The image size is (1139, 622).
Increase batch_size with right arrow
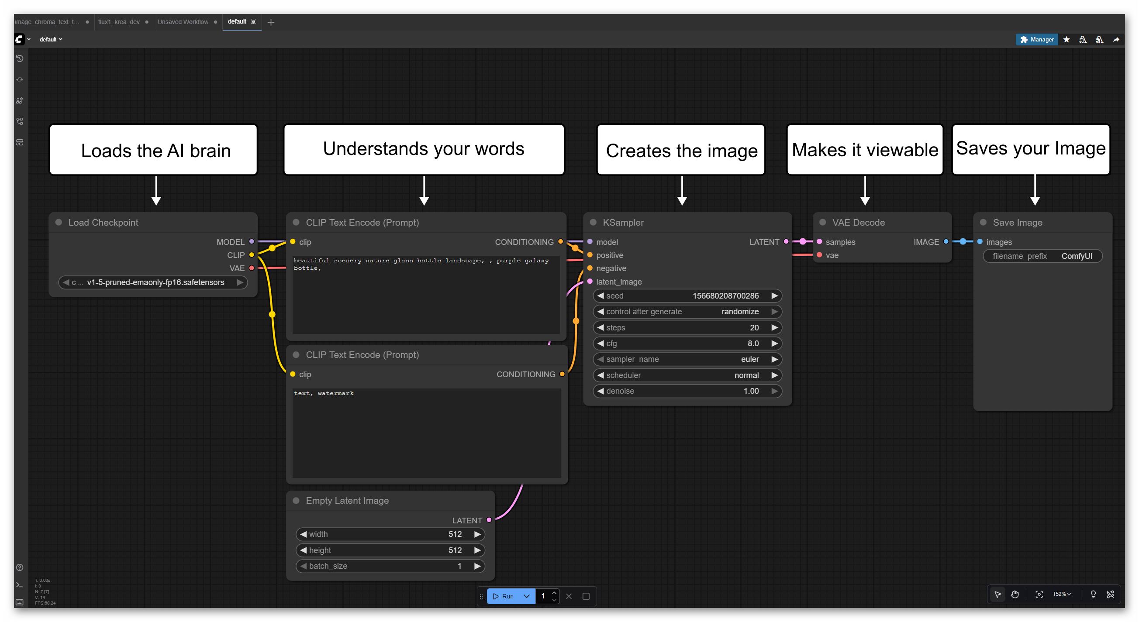tap(477, 566)
